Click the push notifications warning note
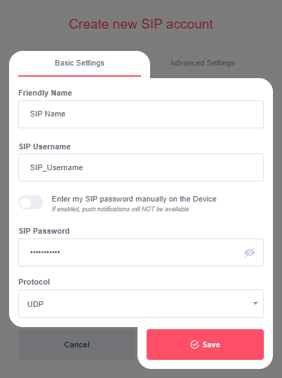Screen dimensions: 282x378 click(120, 209)
